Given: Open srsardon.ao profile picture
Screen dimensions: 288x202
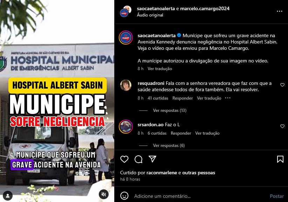Looking at the screenshot, I should click(126, 127).
